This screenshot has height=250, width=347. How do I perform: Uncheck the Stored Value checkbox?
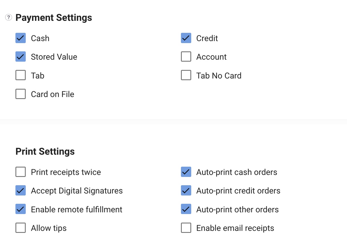(21, 57)
